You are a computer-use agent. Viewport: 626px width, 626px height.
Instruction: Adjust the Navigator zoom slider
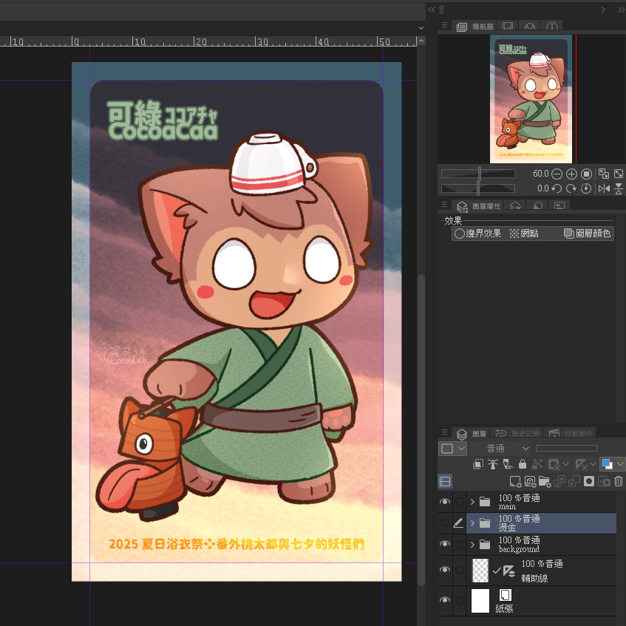coord(478,174)
